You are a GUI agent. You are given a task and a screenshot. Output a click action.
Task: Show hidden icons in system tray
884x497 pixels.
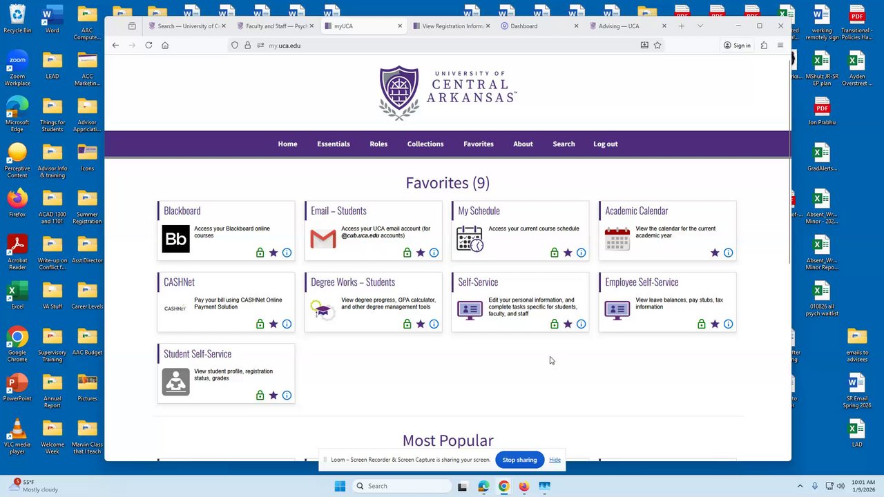click(x=800, y=486)
